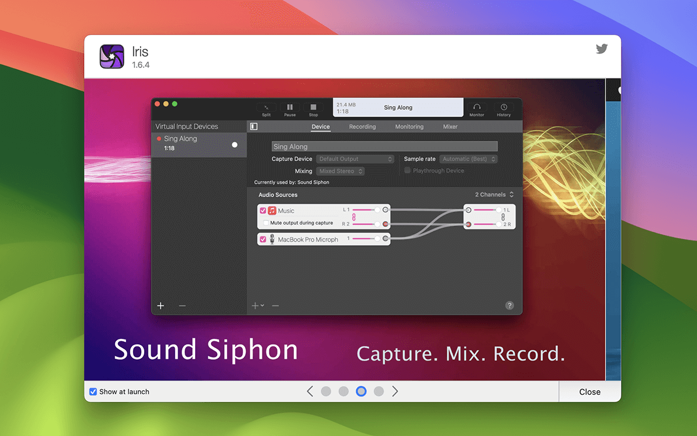Stop the recording with Stop button
This screenshot has height=436, width=697.
pyautogui.click(x=314, y=107)
